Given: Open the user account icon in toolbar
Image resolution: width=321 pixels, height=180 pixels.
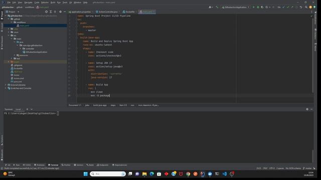Looking at the screenshot, I should pos(210,7).
